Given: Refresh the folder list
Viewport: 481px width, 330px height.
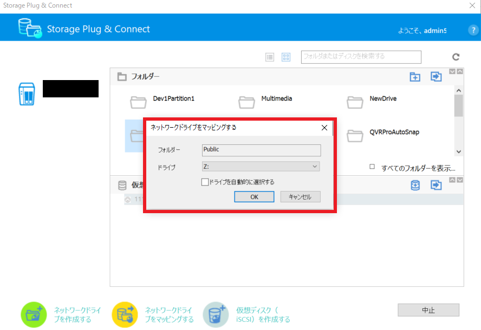Looking at the screenshot, I should coord(456,57).
